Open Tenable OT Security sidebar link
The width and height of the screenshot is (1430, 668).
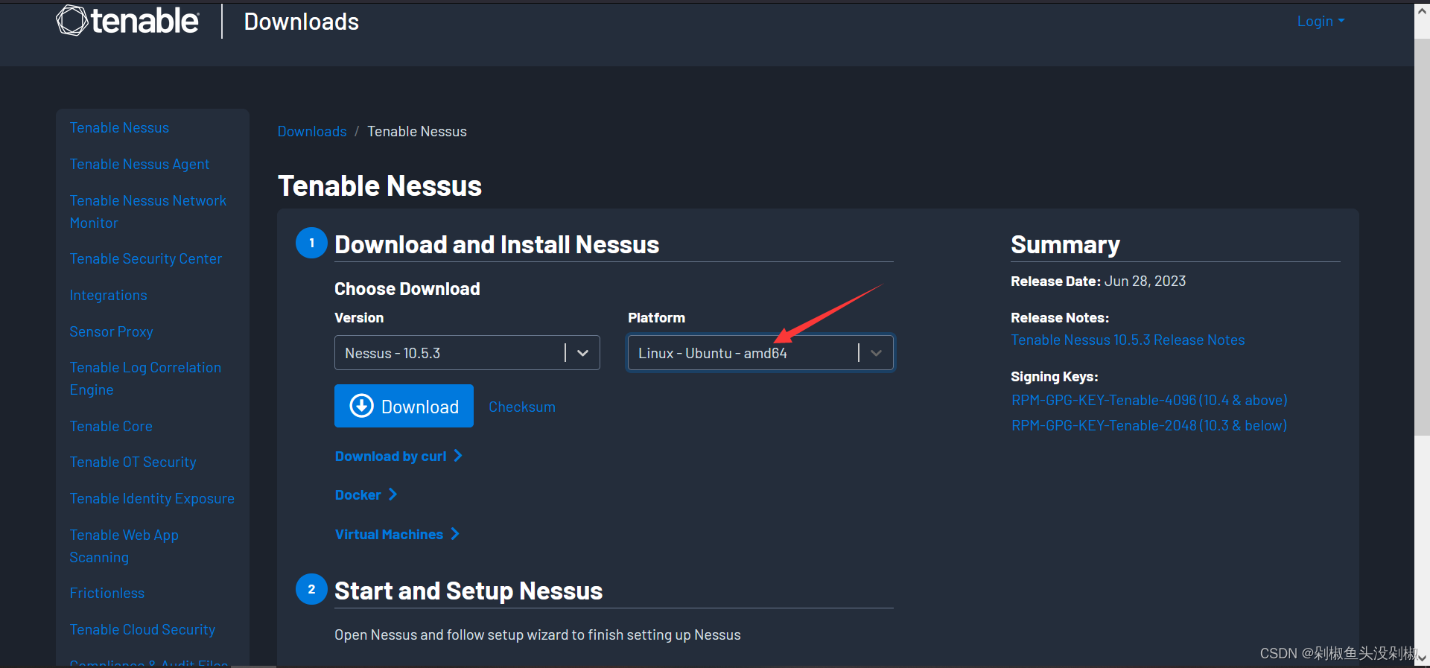coord(133,462)
